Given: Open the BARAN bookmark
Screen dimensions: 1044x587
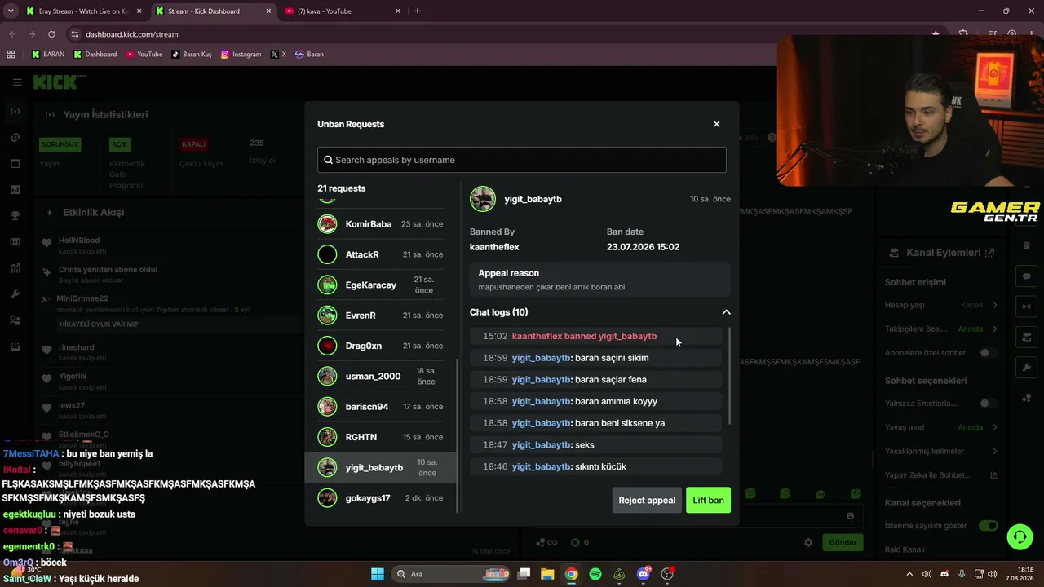Looking at the screenshot, I should [x=47, y=55].
